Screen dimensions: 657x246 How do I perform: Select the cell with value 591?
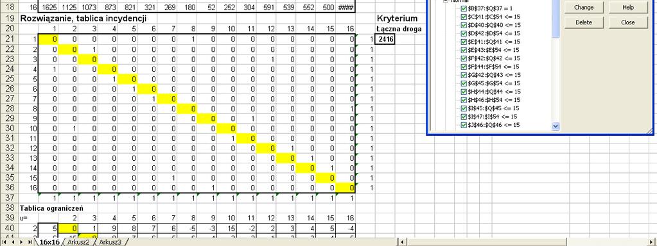click(x=266, y=8)
